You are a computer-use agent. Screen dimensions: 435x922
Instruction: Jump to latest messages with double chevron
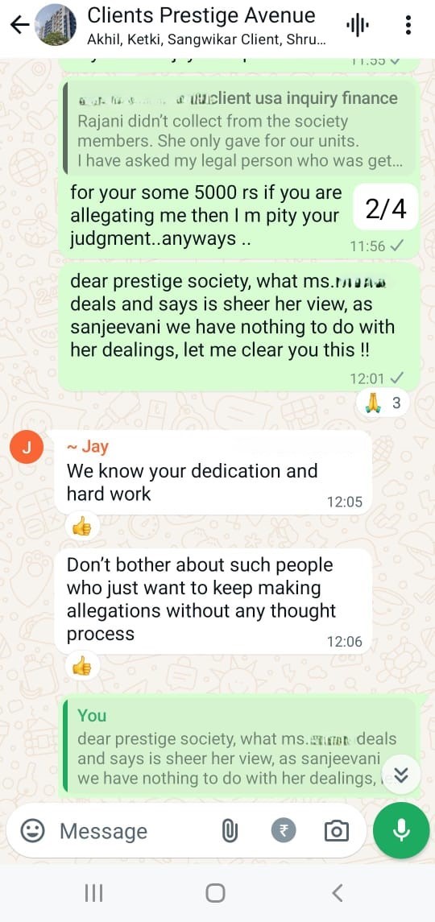401,775
